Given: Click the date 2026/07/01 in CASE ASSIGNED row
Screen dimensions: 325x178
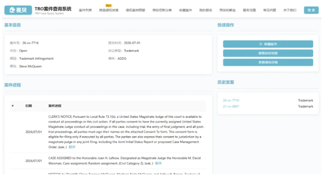Looking at the screenshot, I should point(33,161).
